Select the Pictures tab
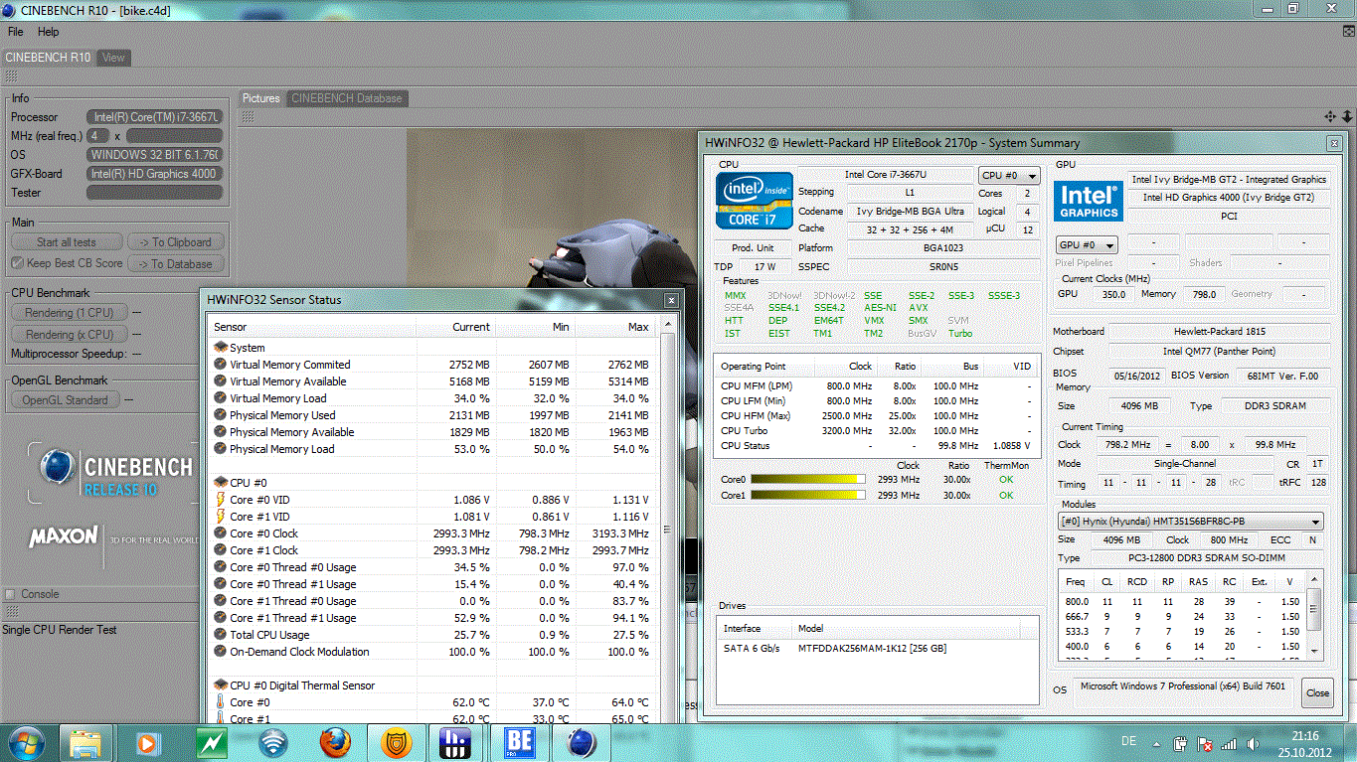The image size is (1357, 762). (x=261, y=98)
